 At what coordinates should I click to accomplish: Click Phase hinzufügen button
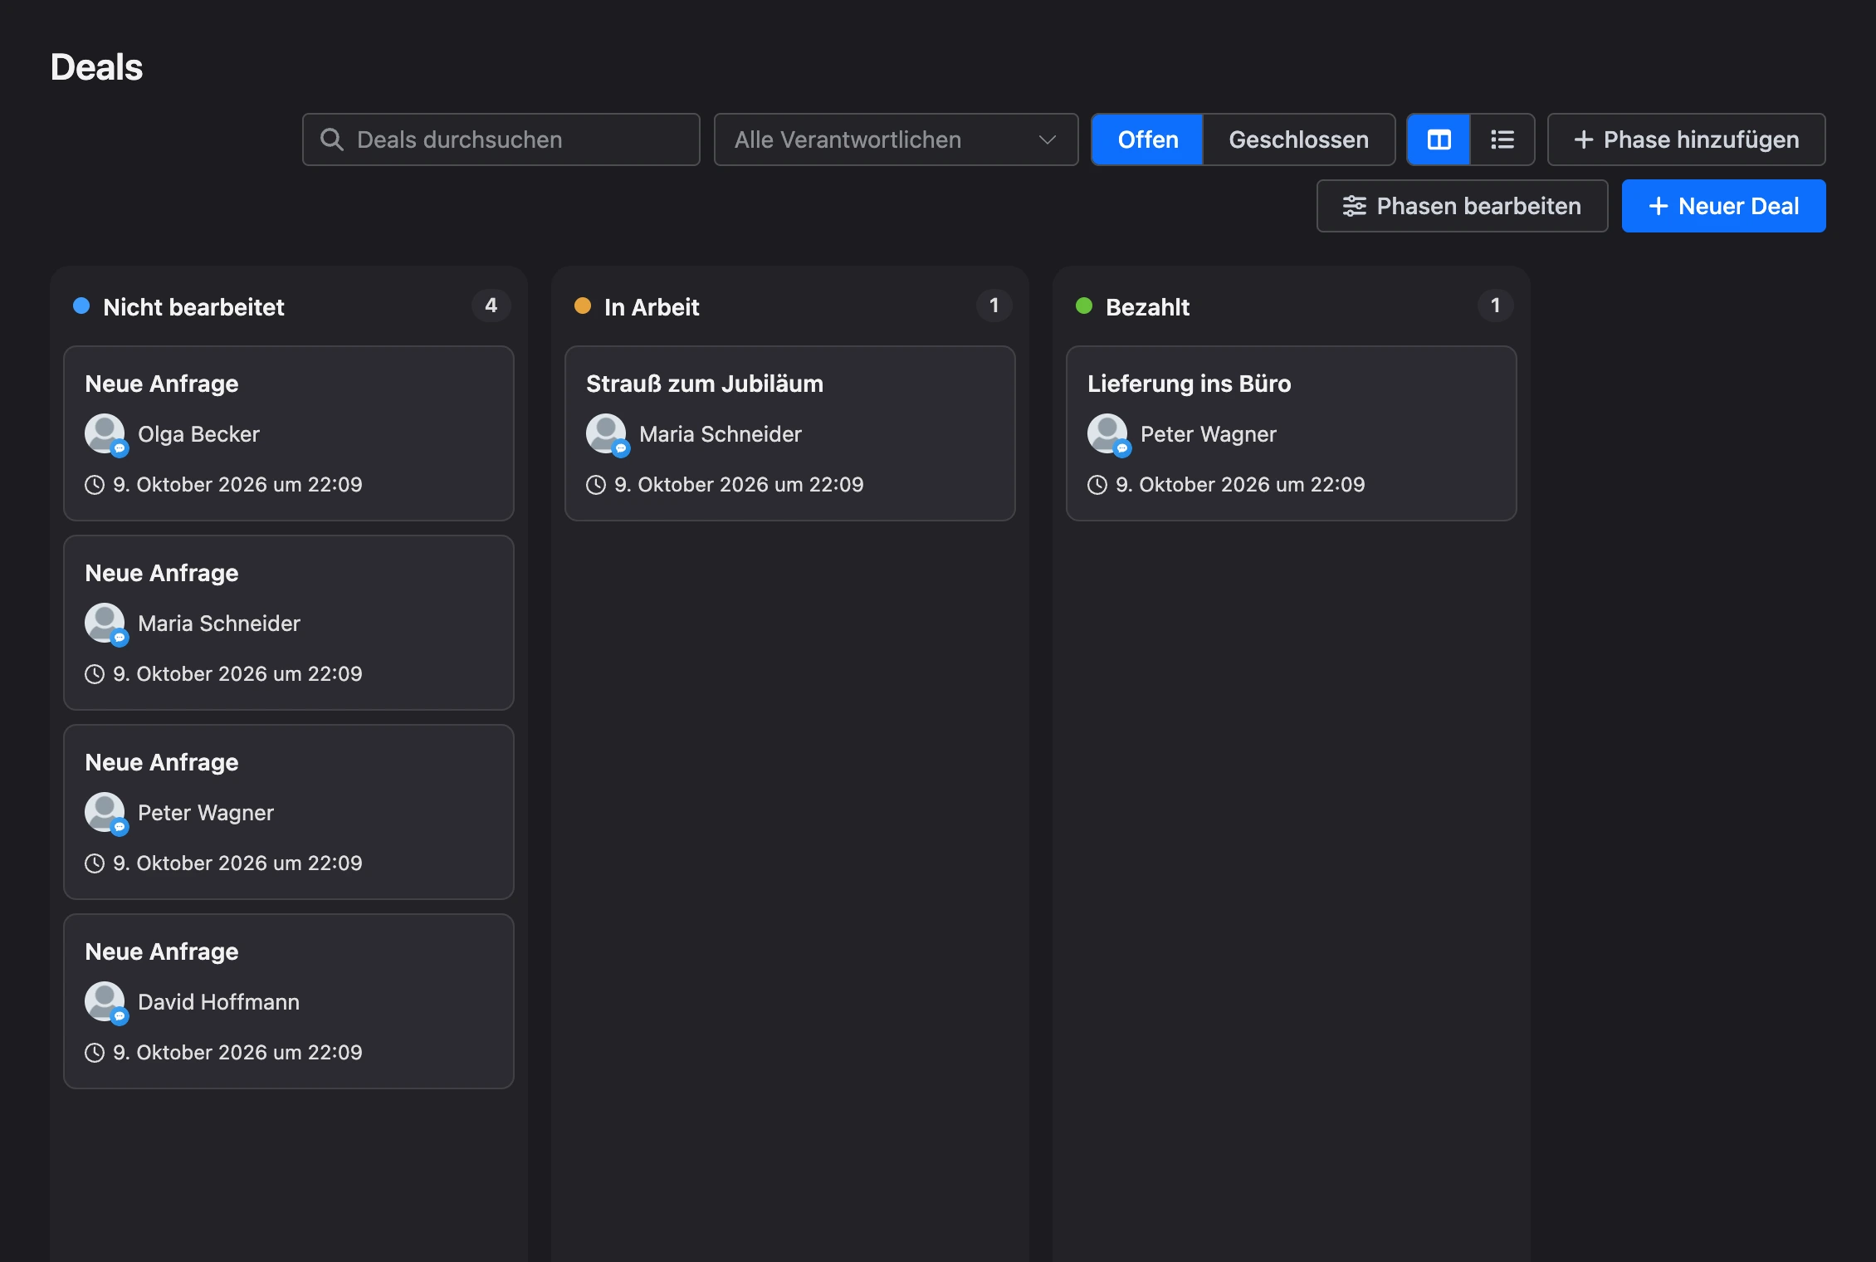pyautogui.click(x=1686, y=139)
